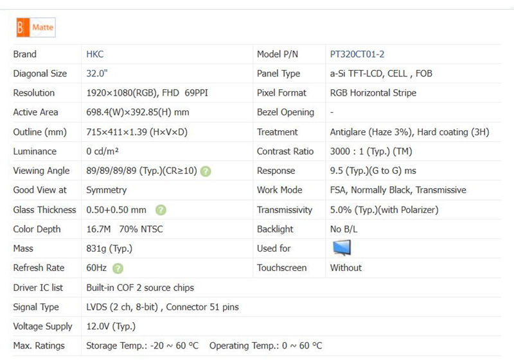Click the Touchscreen value Without
514x362 pixels.
click(346, 268)
